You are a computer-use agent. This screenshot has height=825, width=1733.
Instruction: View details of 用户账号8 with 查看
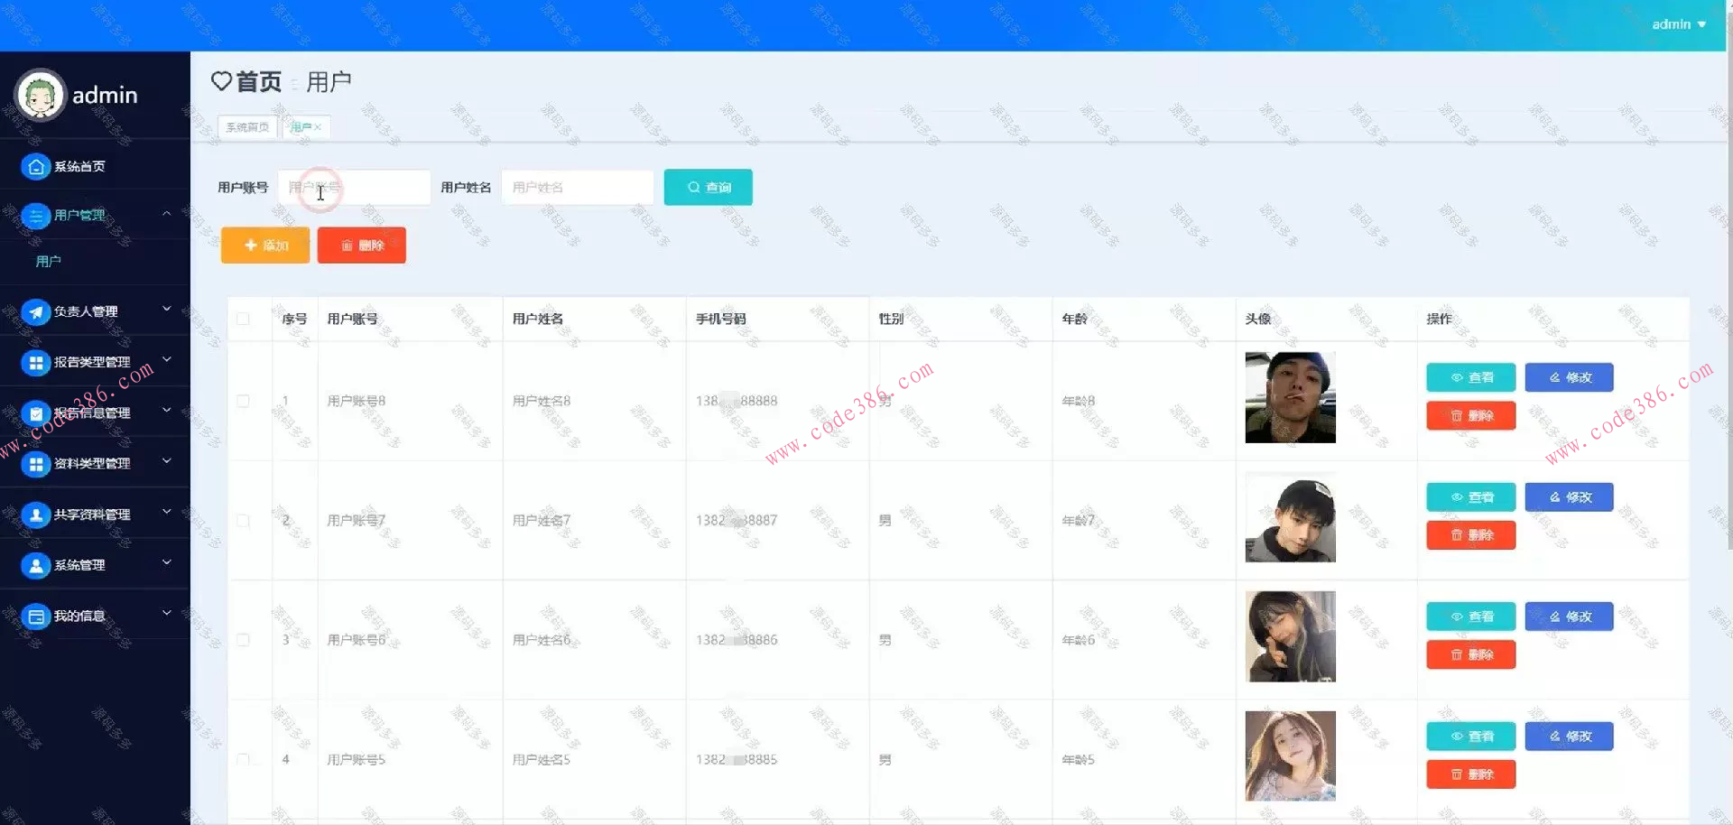tap(1471, 377)
